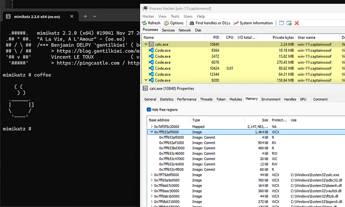Open System information graph icon
The width and height of the screenshot is (345, 207).
(x=236, y=23)
